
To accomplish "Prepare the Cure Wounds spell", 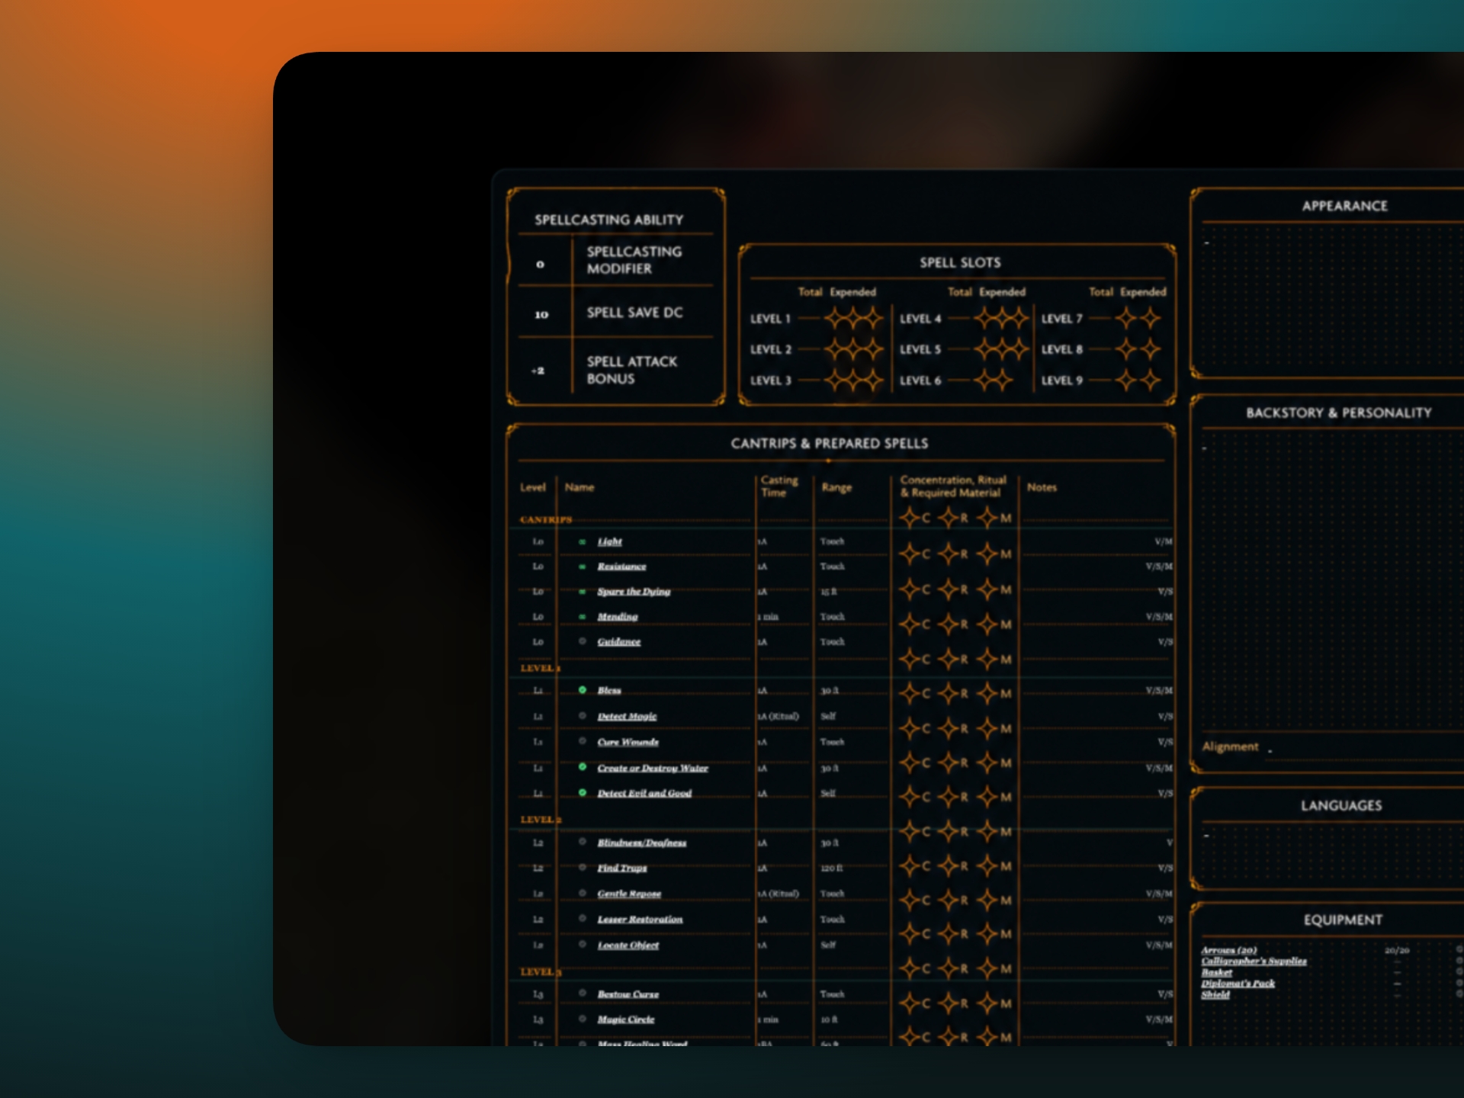I will point(583,741).
